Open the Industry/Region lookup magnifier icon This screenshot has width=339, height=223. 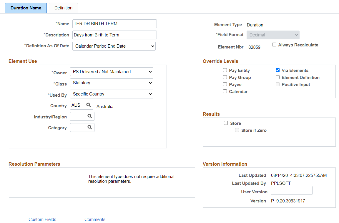tap(89, 116)
